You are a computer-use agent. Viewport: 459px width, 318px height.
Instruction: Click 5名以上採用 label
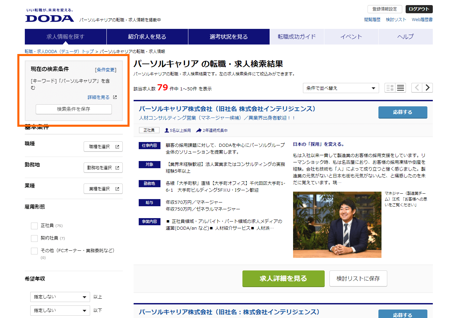(x=178, y=130)
